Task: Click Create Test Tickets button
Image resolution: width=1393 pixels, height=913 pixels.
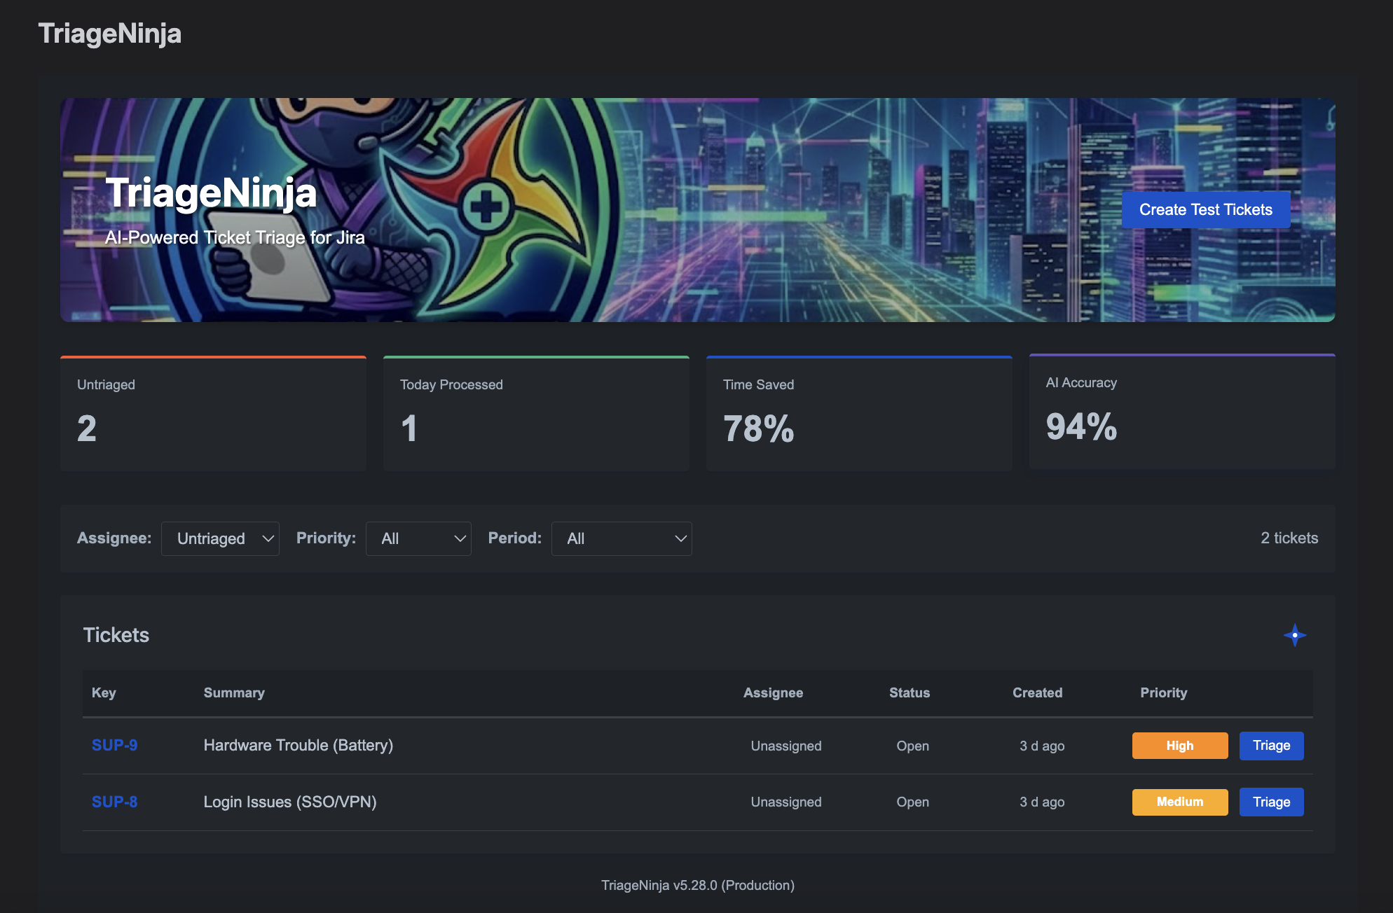Action: click(x=1205, y=209)
